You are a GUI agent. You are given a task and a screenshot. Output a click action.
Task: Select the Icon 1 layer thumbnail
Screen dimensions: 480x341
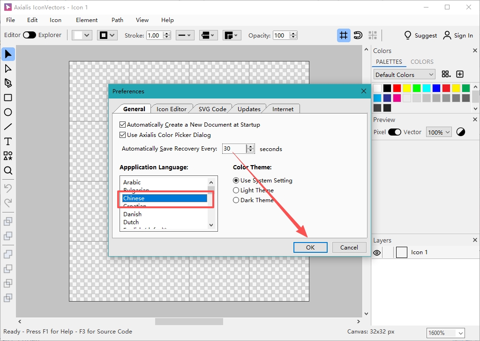(x=402, y=252)
